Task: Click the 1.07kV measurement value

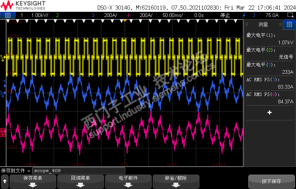Action: click(286, 42)
